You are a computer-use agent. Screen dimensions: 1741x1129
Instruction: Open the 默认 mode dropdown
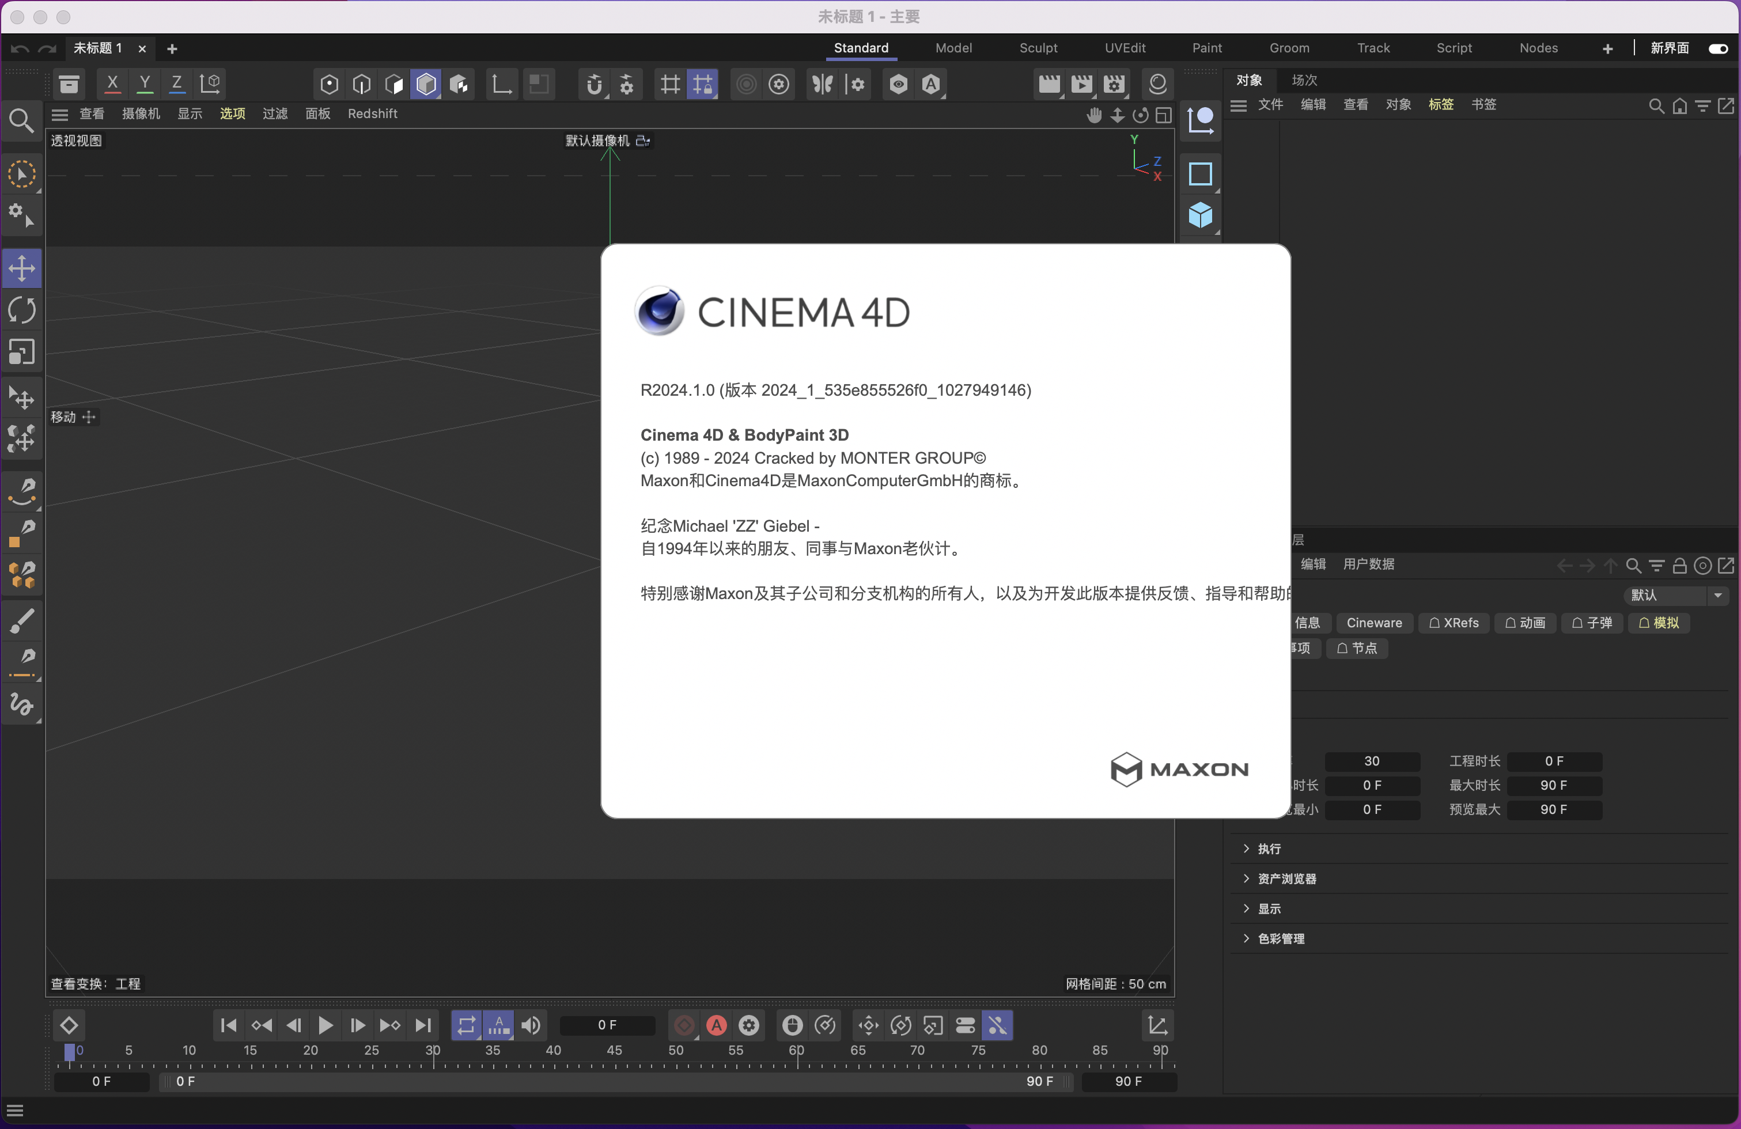1675,595
